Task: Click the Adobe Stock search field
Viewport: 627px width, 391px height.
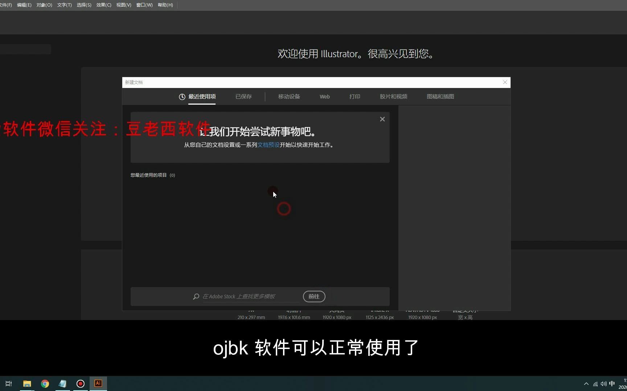Action: [250, 297]
